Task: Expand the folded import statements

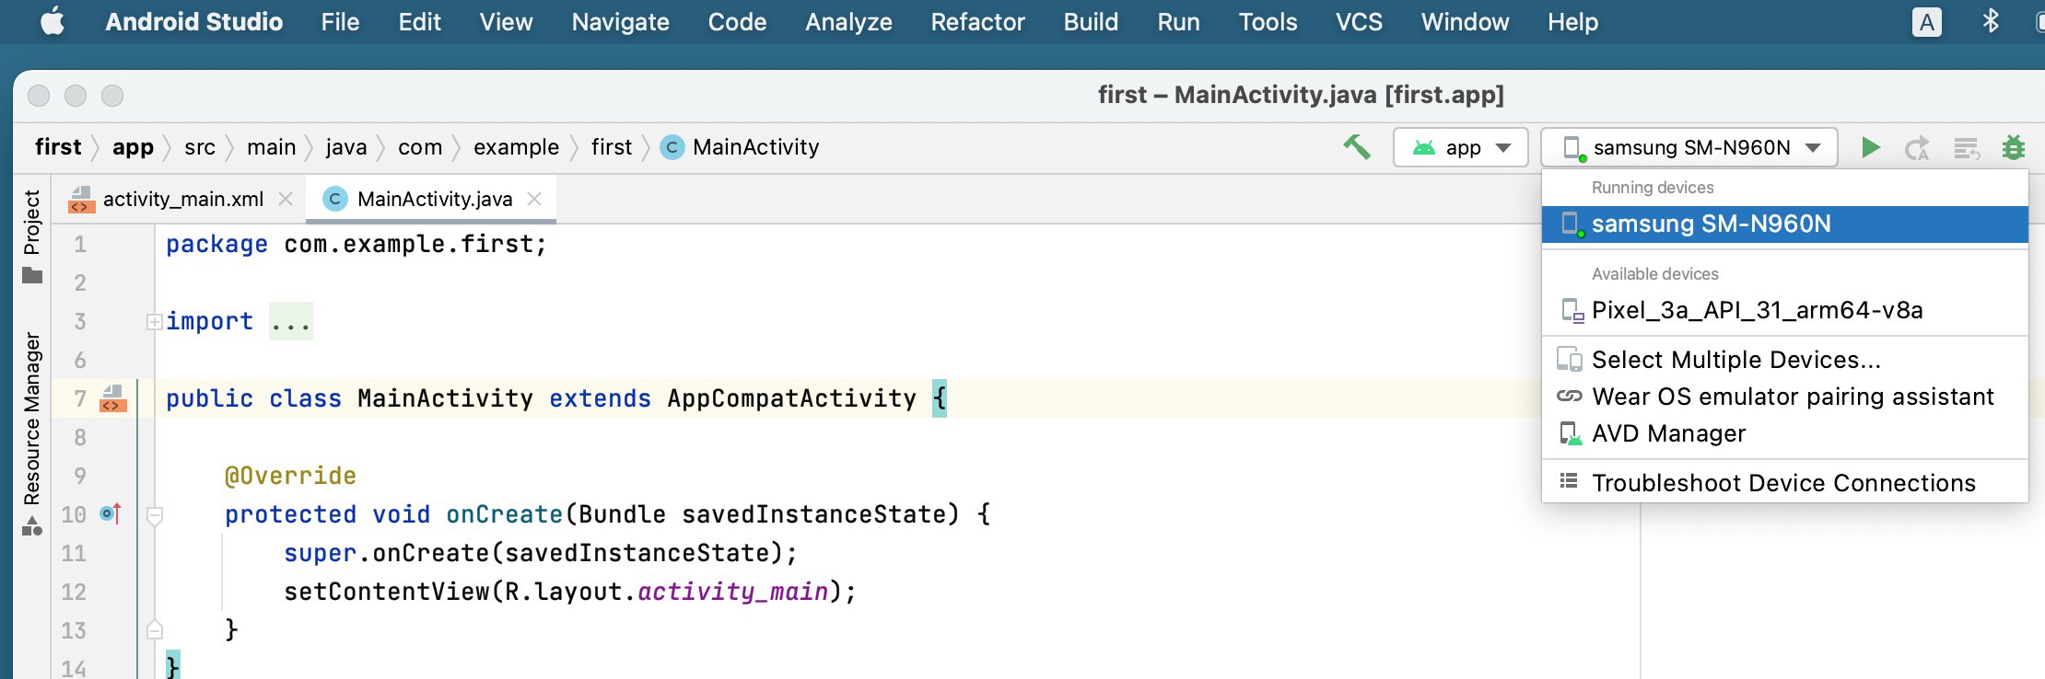Action: (x=155, y=321)
